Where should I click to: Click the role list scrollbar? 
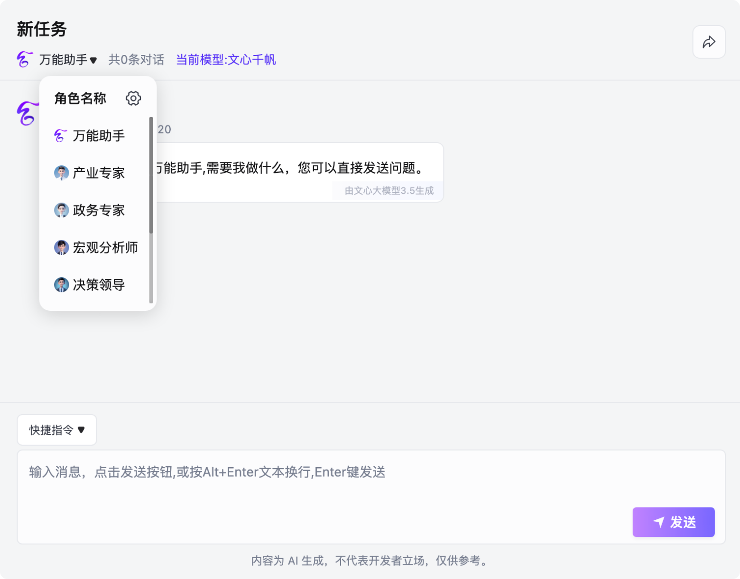(x=151, y=175)
